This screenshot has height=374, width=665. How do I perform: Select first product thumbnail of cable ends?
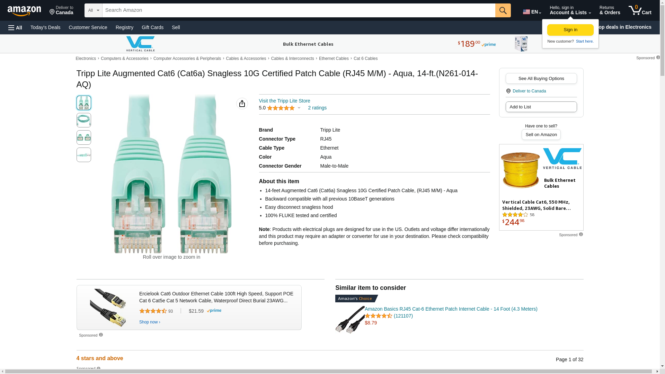point(84,103)
